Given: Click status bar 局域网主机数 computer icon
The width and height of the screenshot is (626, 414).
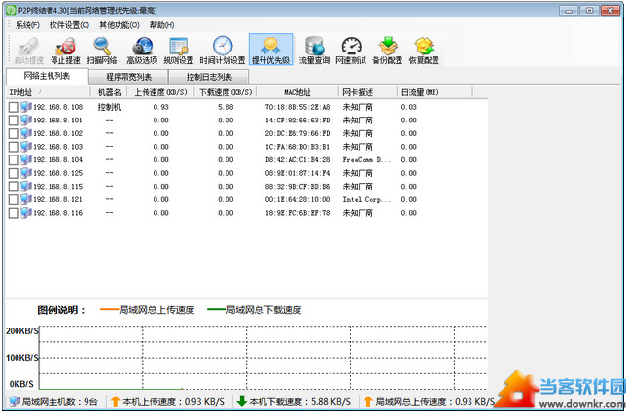Looking at the screenshot, I should tap(15, 401).
